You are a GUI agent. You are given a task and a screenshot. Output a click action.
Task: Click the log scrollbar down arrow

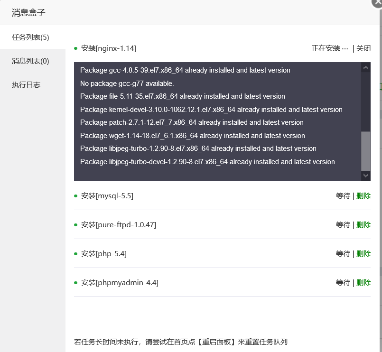pos(365,176)
